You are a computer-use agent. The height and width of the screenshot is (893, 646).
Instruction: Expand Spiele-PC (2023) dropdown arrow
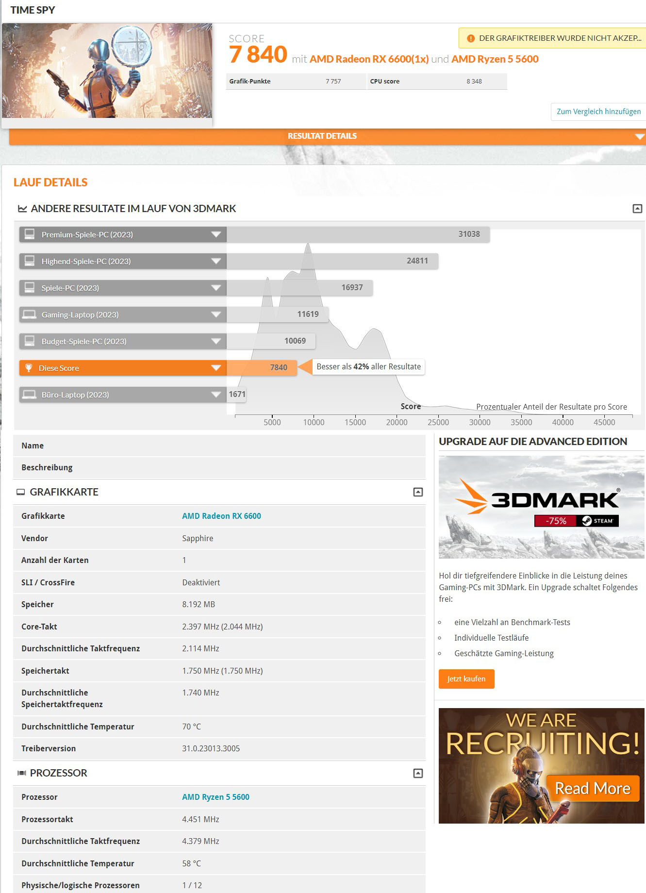(x=216, y=288)
